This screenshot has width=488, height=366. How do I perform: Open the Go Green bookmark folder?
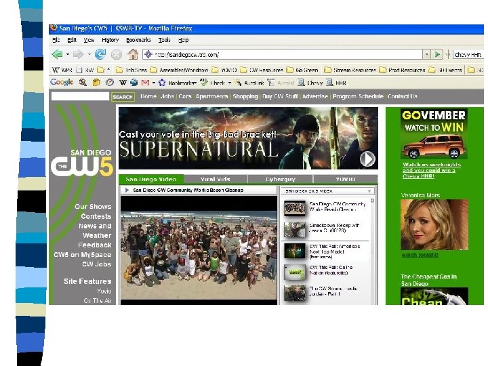[302, 70]
